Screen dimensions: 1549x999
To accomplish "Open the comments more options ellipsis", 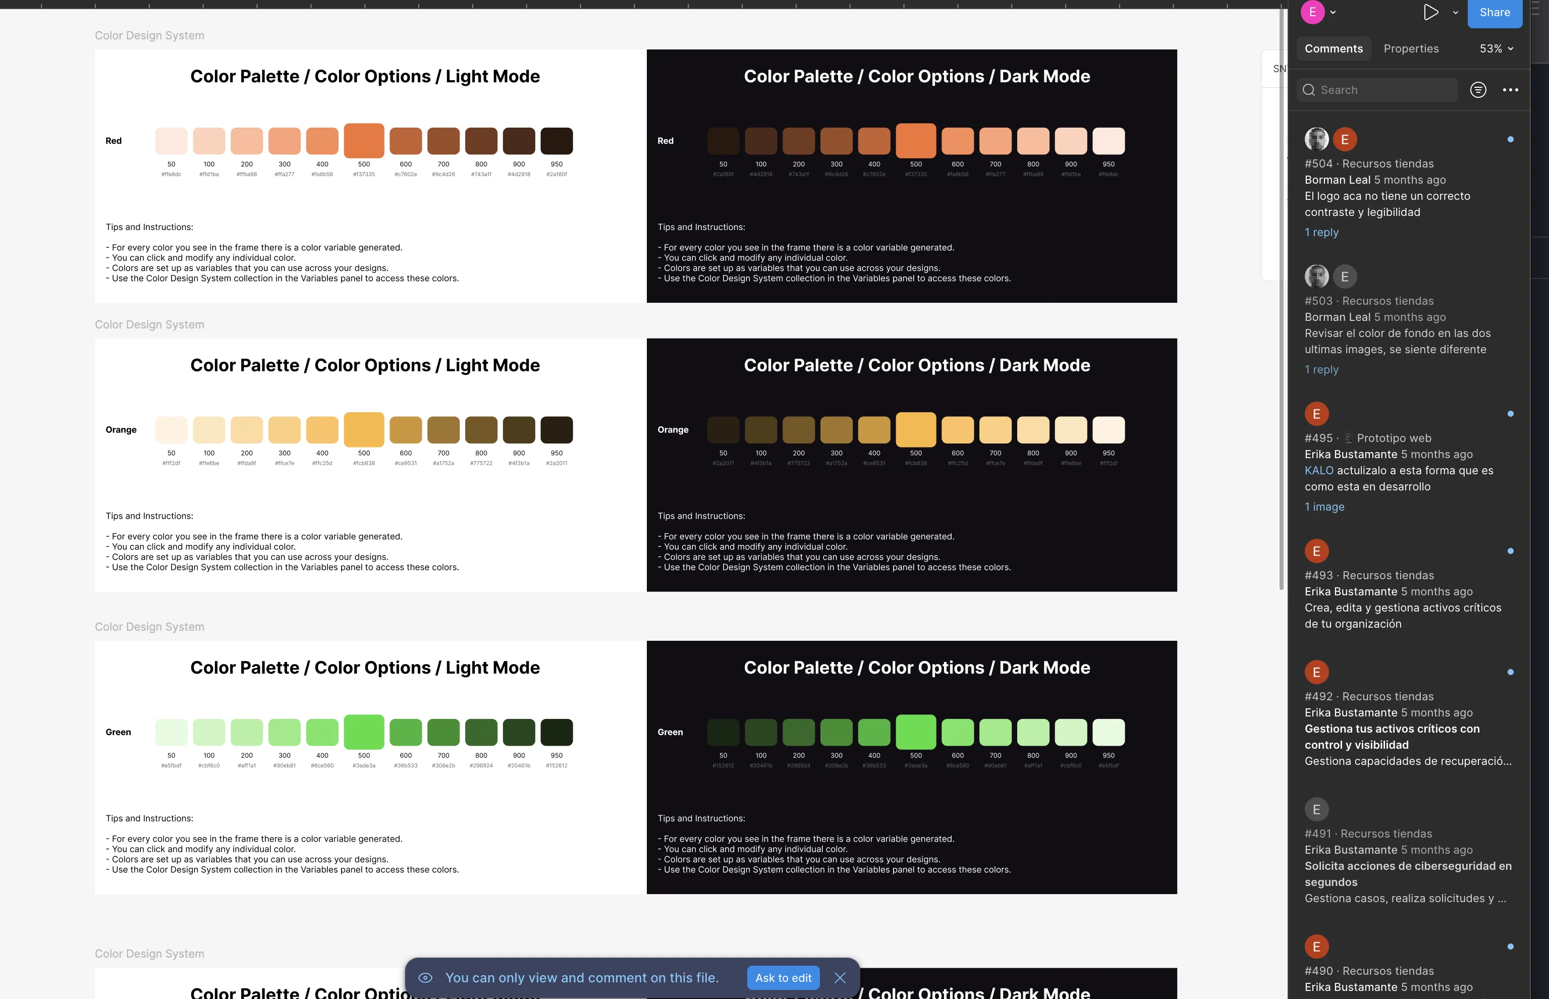I will (x=1510, y=90).
